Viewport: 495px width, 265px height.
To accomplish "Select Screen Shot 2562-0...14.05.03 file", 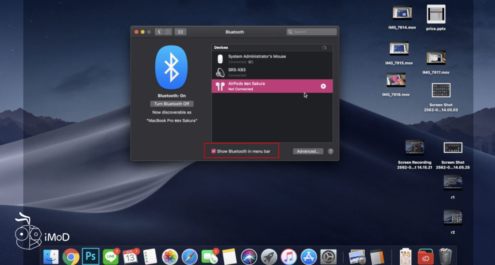I will [441, 98].
